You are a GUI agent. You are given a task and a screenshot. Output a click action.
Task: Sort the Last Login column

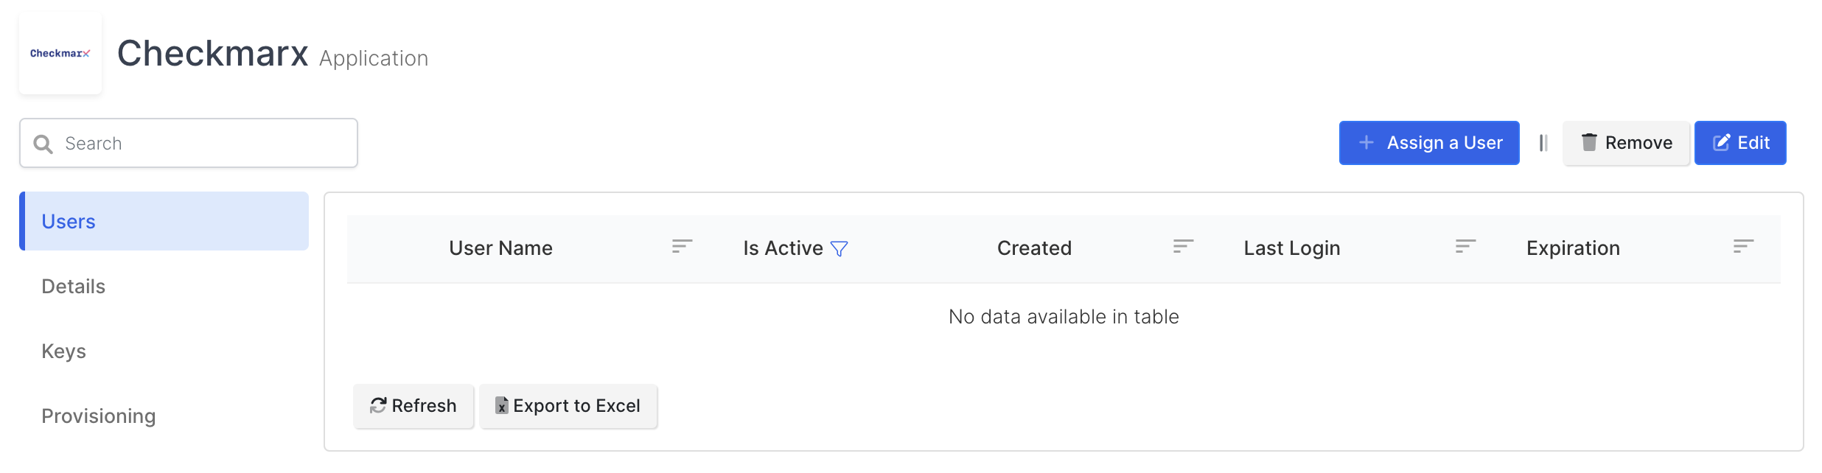coord(1465,248)
